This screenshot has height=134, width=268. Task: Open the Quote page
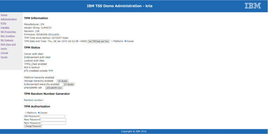(4, 57)
